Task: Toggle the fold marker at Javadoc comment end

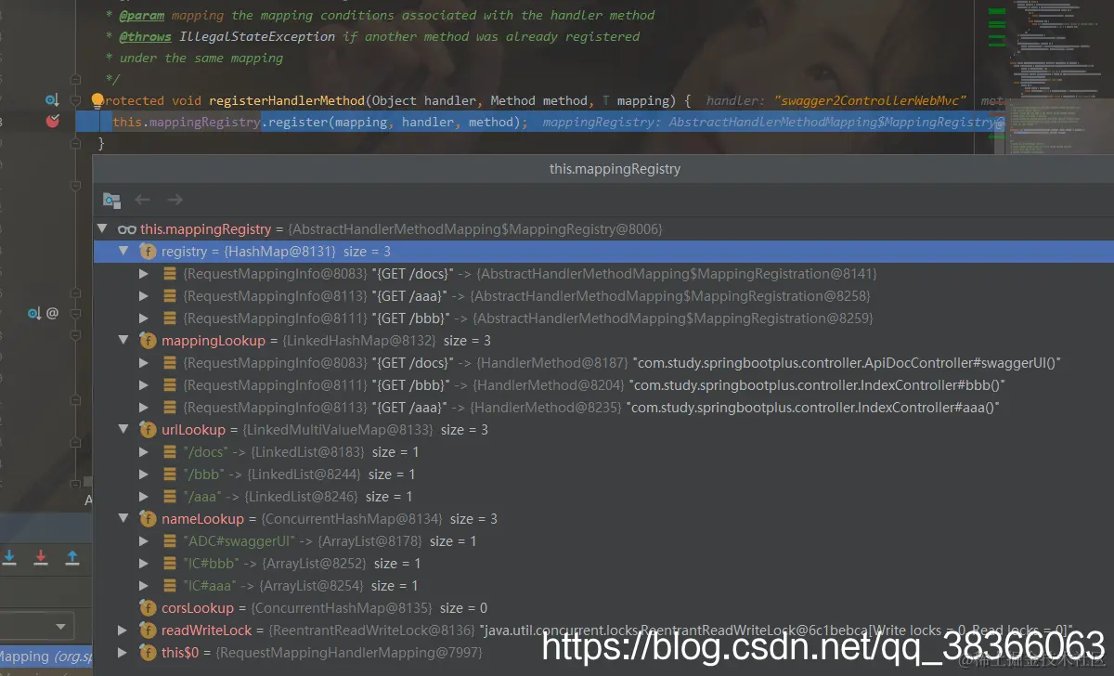Action: point(76,79)
